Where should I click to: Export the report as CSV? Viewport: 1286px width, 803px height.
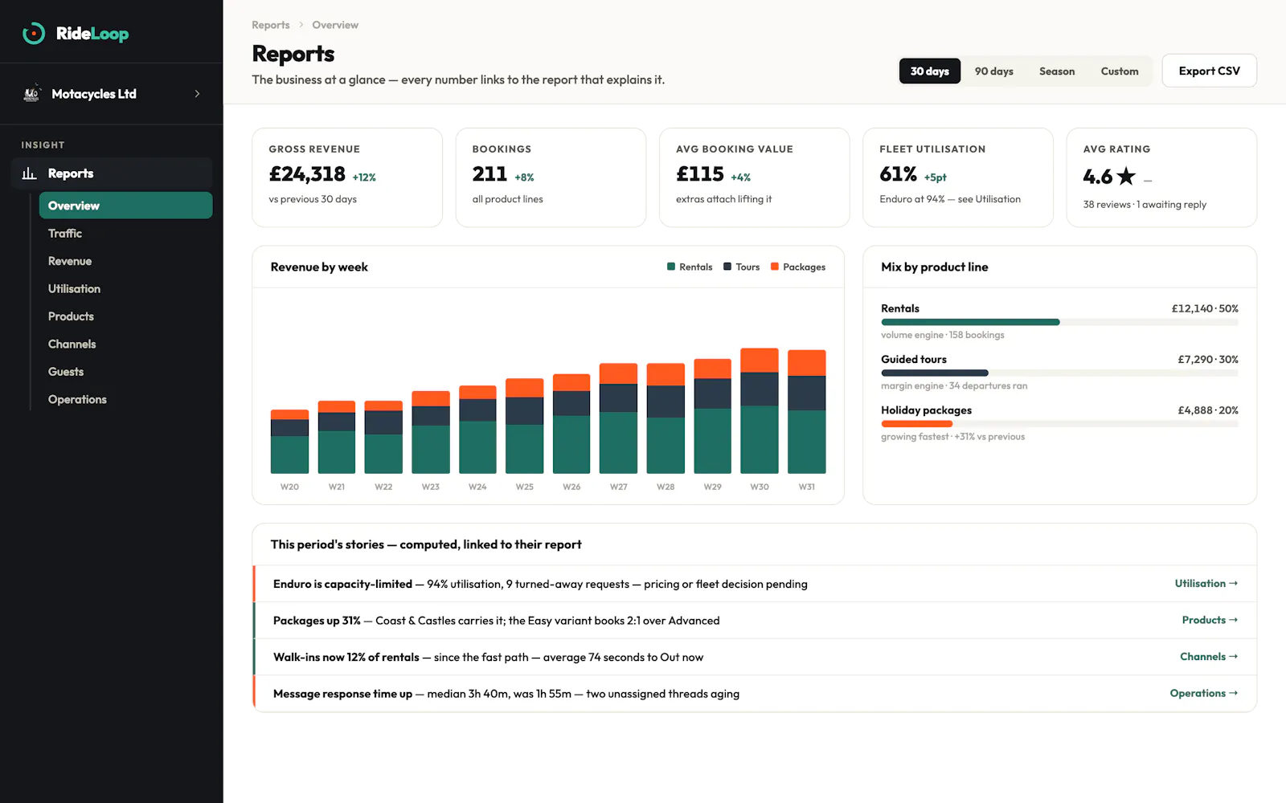pos(1209,71)
